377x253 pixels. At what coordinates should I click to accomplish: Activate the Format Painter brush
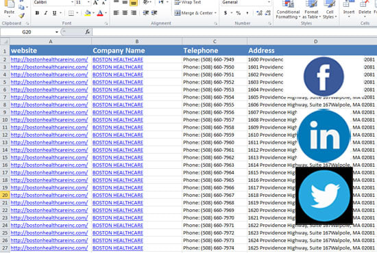21,16
